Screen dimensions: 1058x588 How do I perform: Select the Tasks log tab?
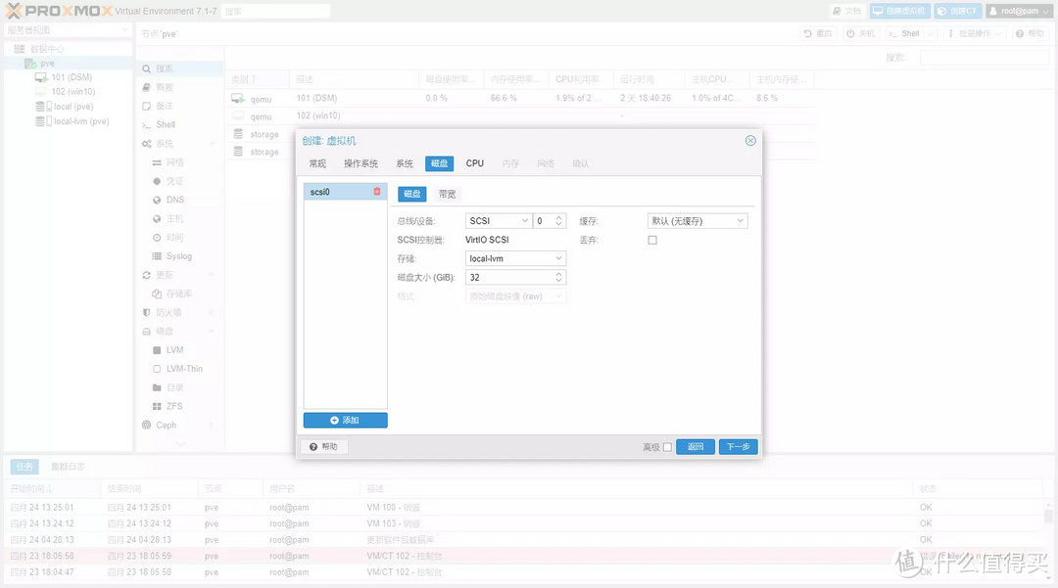[x=24, y=467]
